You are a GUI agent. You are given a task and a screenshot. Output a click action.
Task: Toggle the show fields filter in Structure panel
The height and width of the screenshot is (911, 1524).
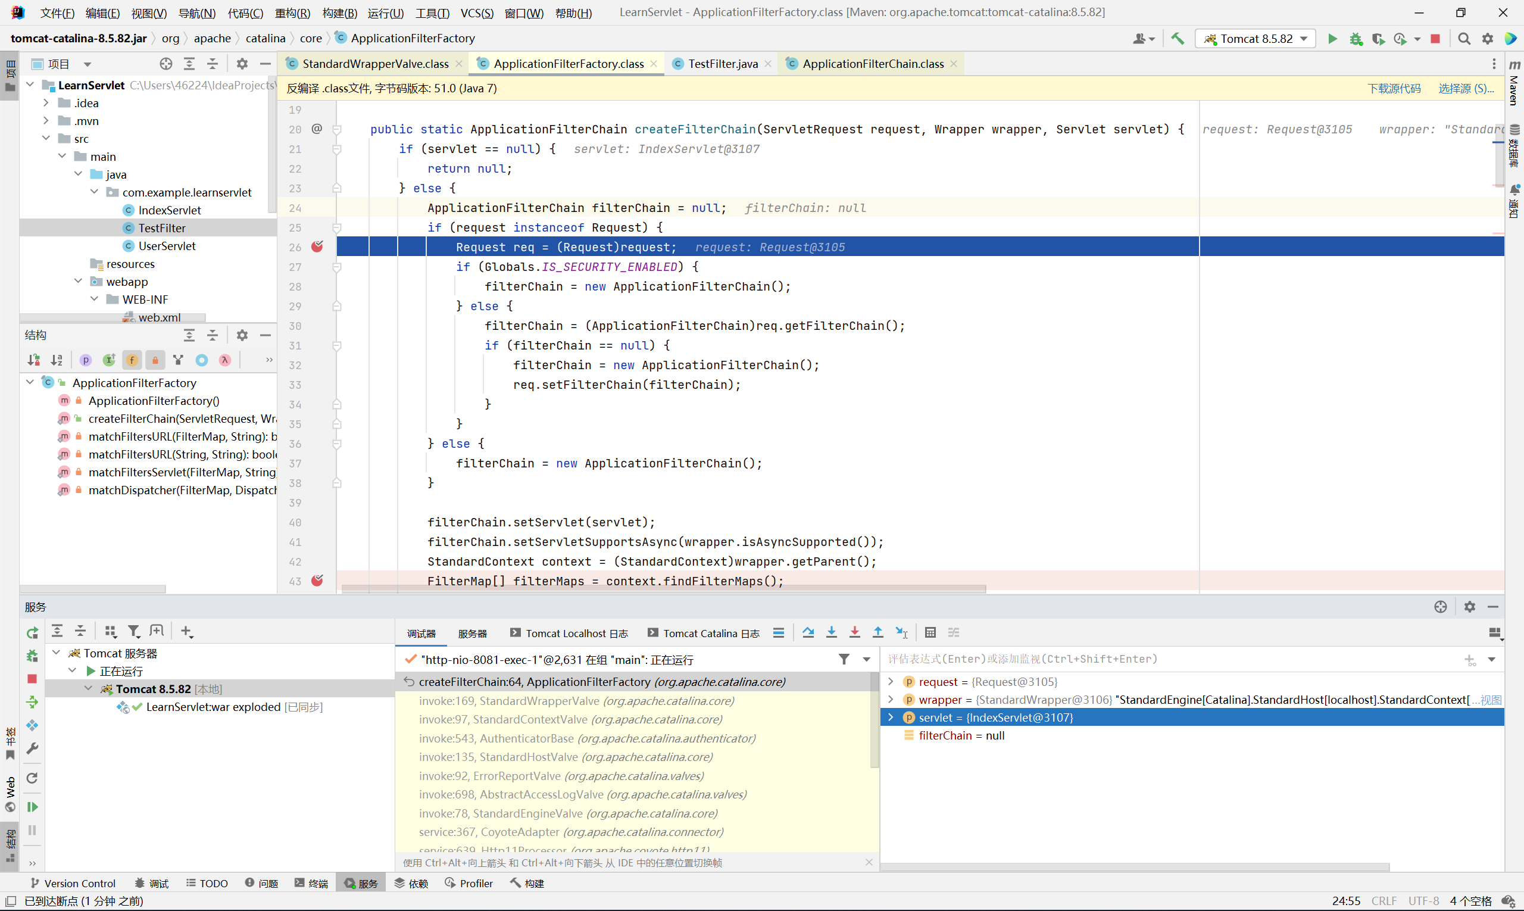[132, 360]
